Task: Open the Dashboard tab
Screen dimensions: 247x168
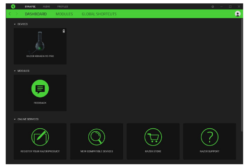Action: click(x=36, y=14)
